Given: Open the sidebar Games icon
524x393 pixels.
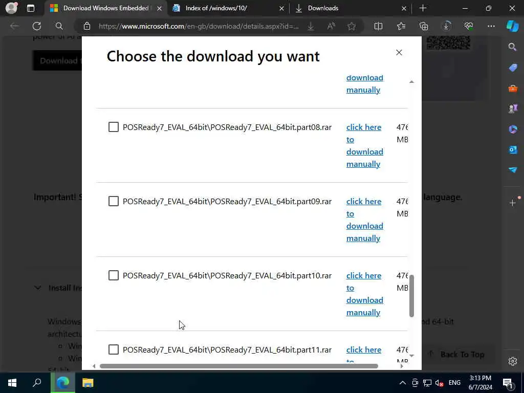Looking at the screenshot, I should click(513, 108).
